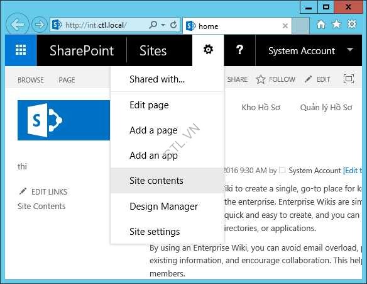This screenshot has width=367, height=284.
Task: Close the home browser tab
Action: pyautogui.click(x=285, y=26)
